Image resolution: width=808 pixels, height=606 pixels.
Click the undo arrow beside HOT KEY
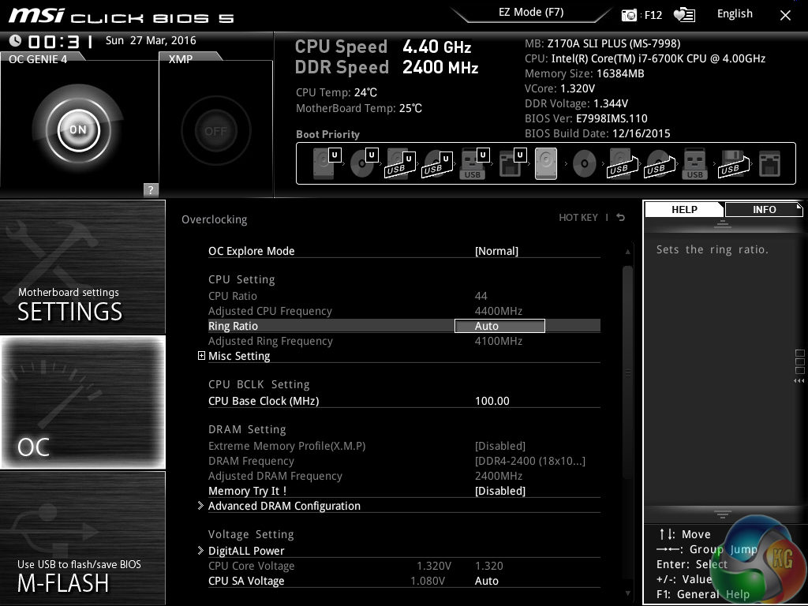click(621, 218)
